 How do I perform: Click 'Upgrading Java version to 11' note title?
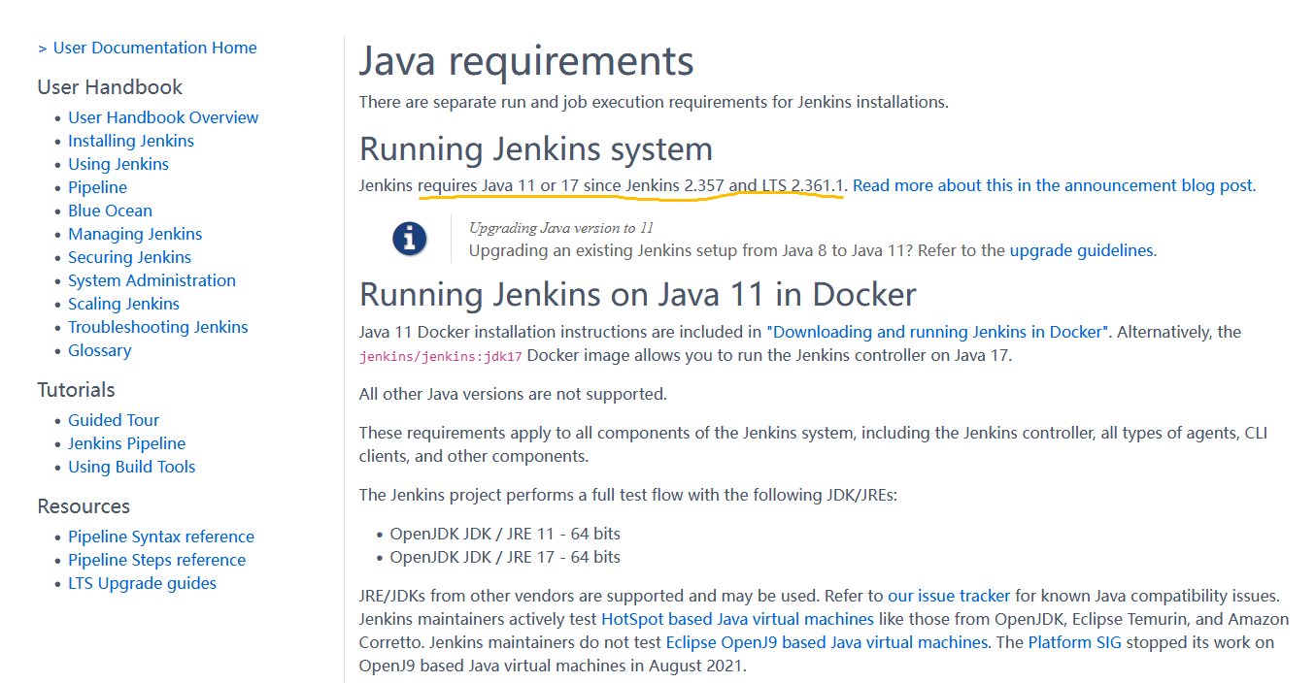(561, 228)
